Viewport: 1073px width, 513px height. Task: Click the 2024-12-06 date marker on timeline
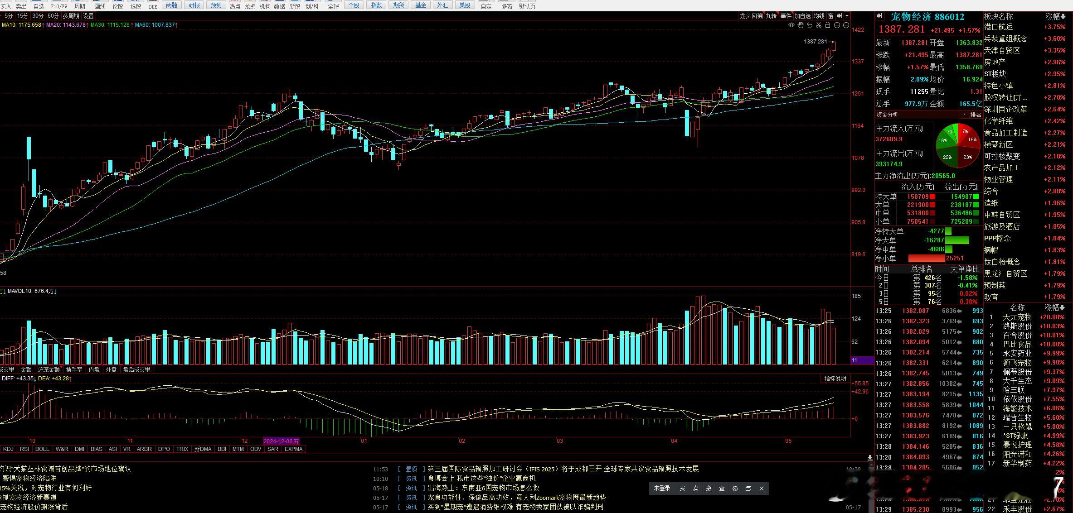[281, 441]
